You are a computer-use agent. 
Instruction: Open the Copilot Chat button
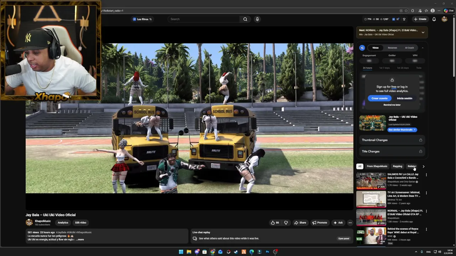pyautogui.click(x=449, y=11)
